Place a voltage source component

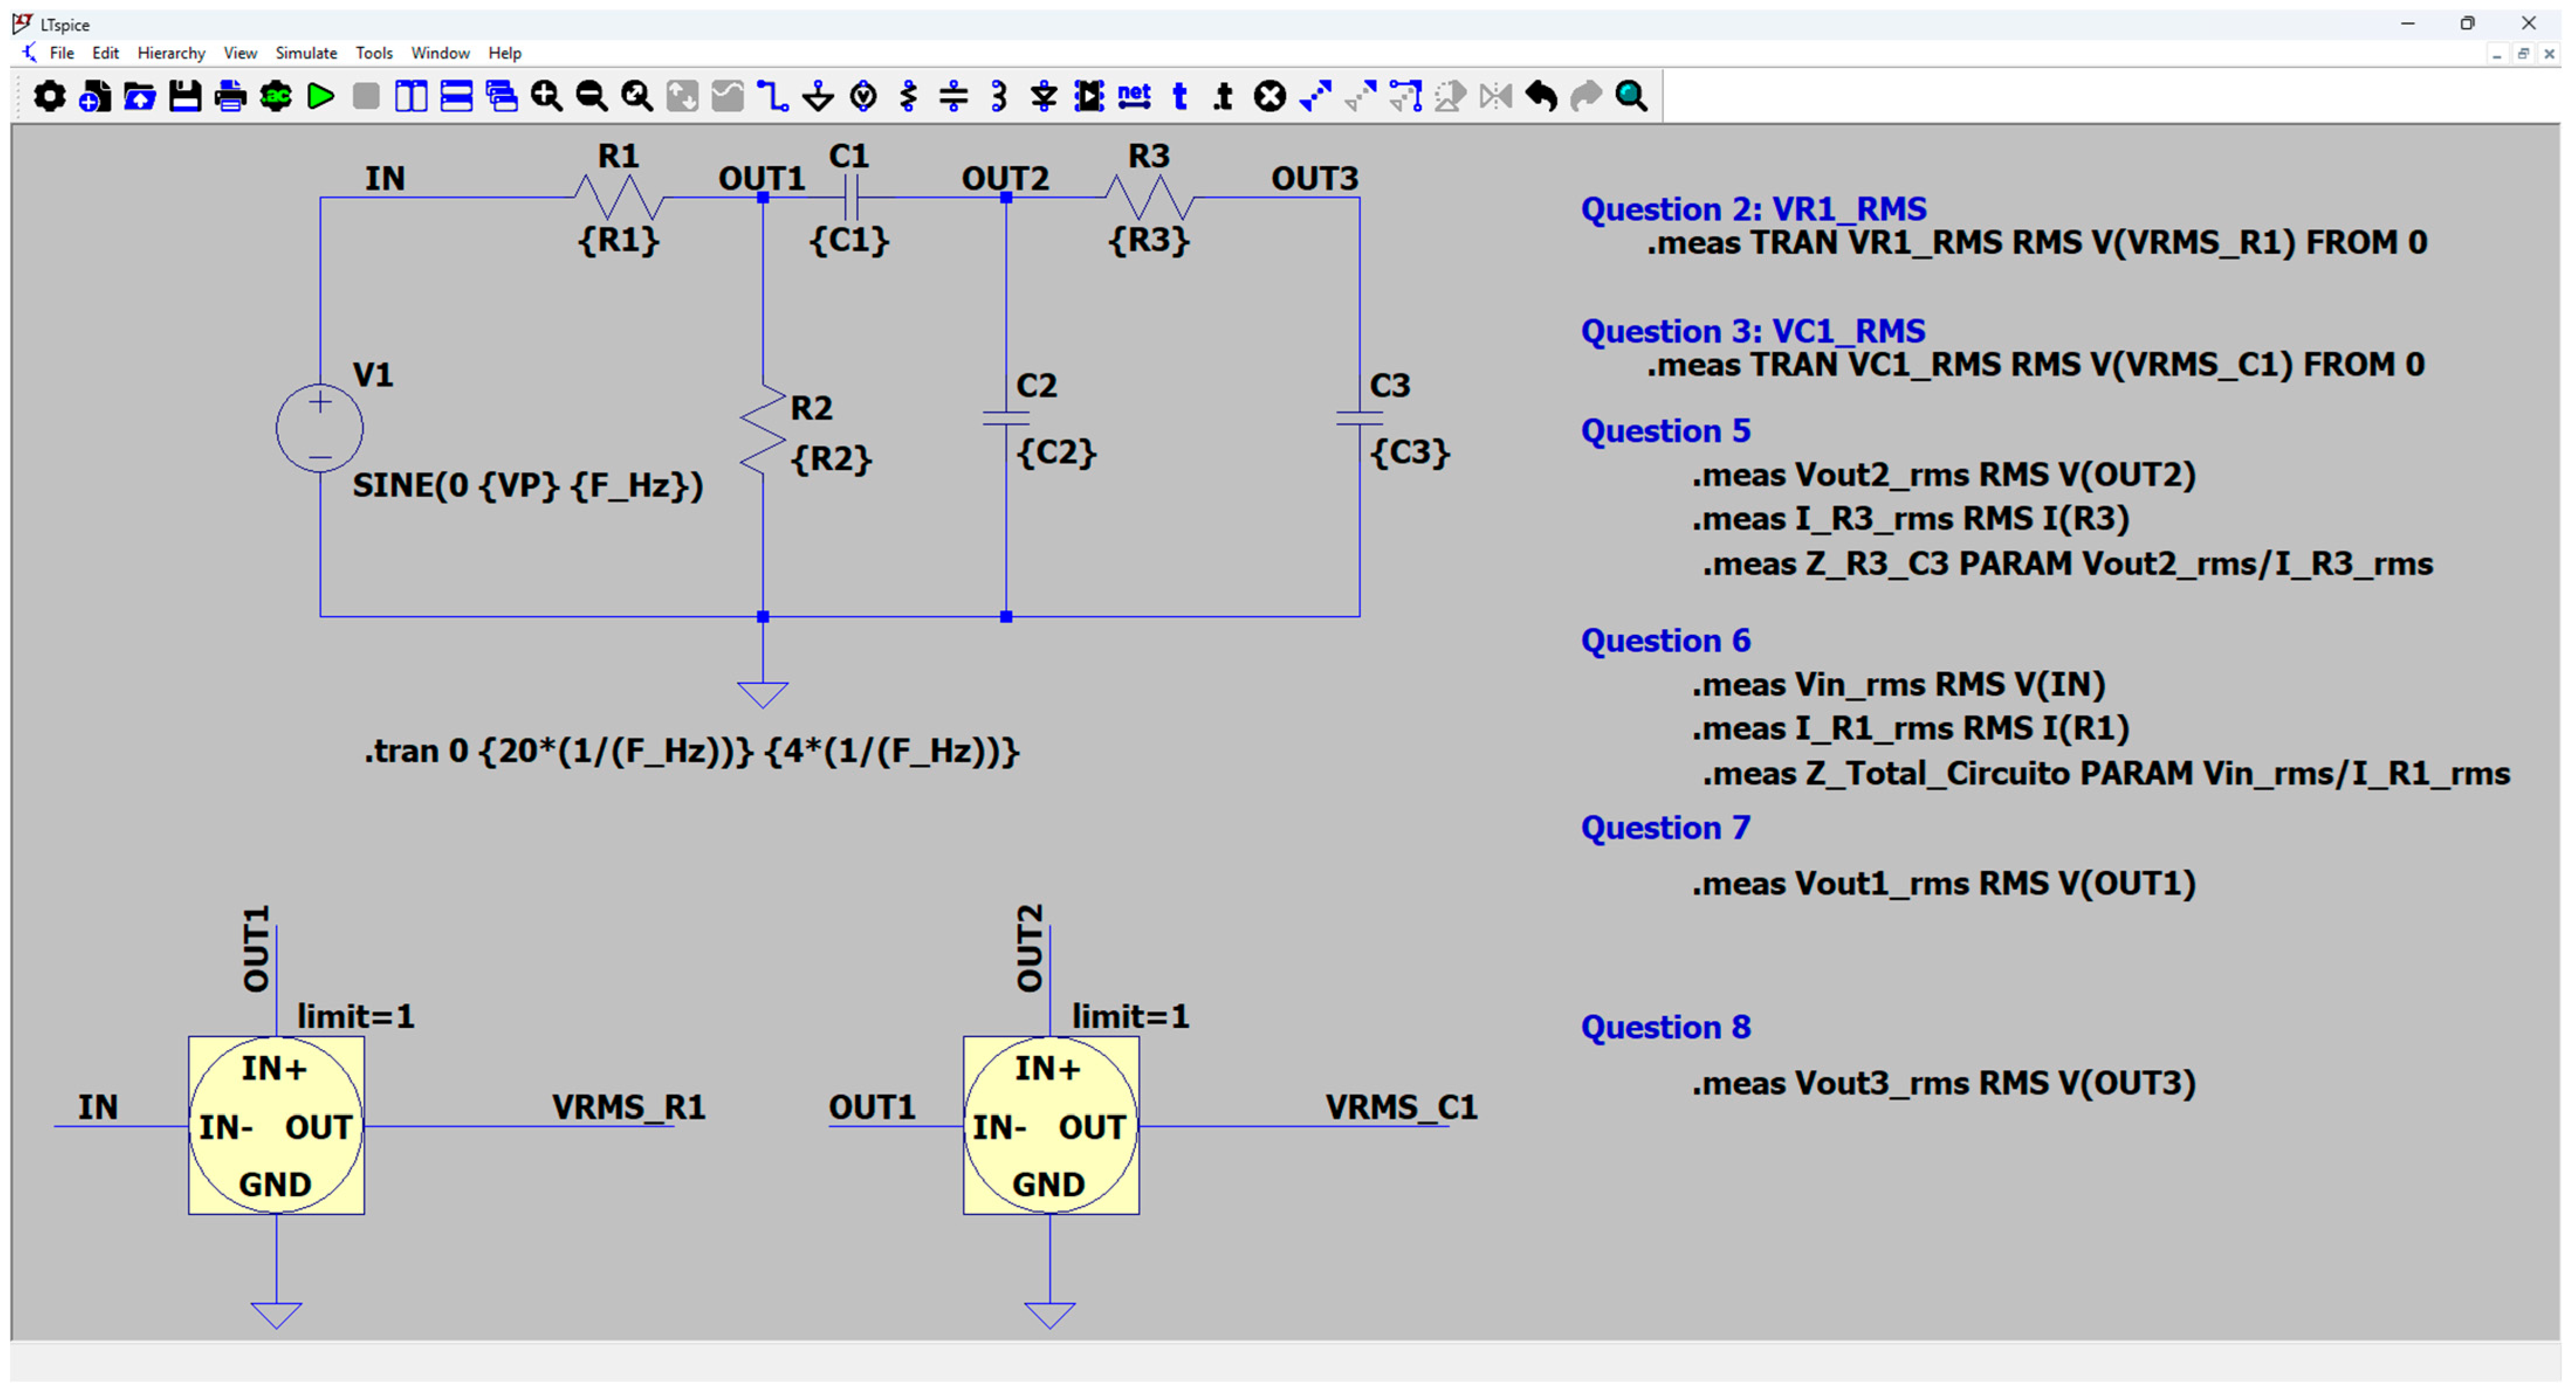(x=864, y=96)
